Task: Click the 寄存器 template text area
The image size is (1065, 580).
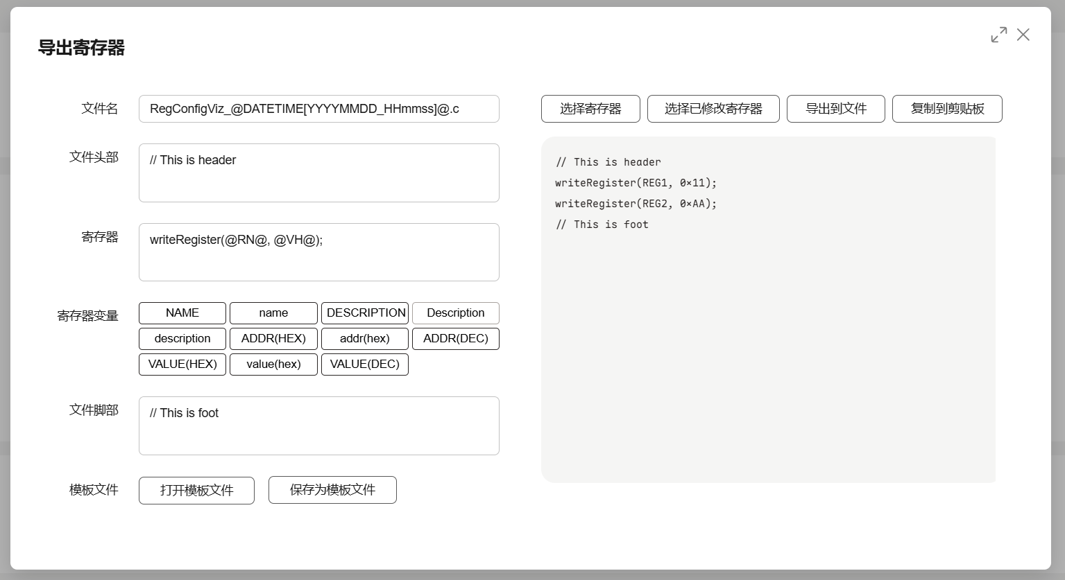Action: click(x=318, y=252)
